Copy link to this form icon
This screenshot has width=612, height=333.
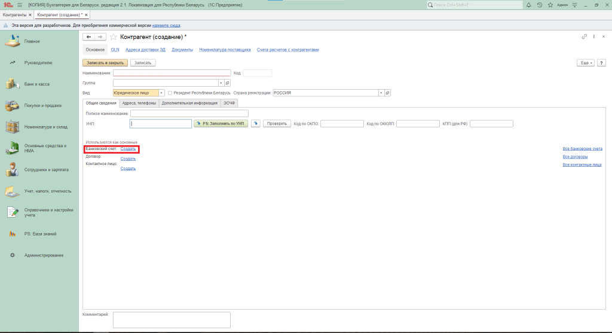pyautogui.click(x=584, y=37)
